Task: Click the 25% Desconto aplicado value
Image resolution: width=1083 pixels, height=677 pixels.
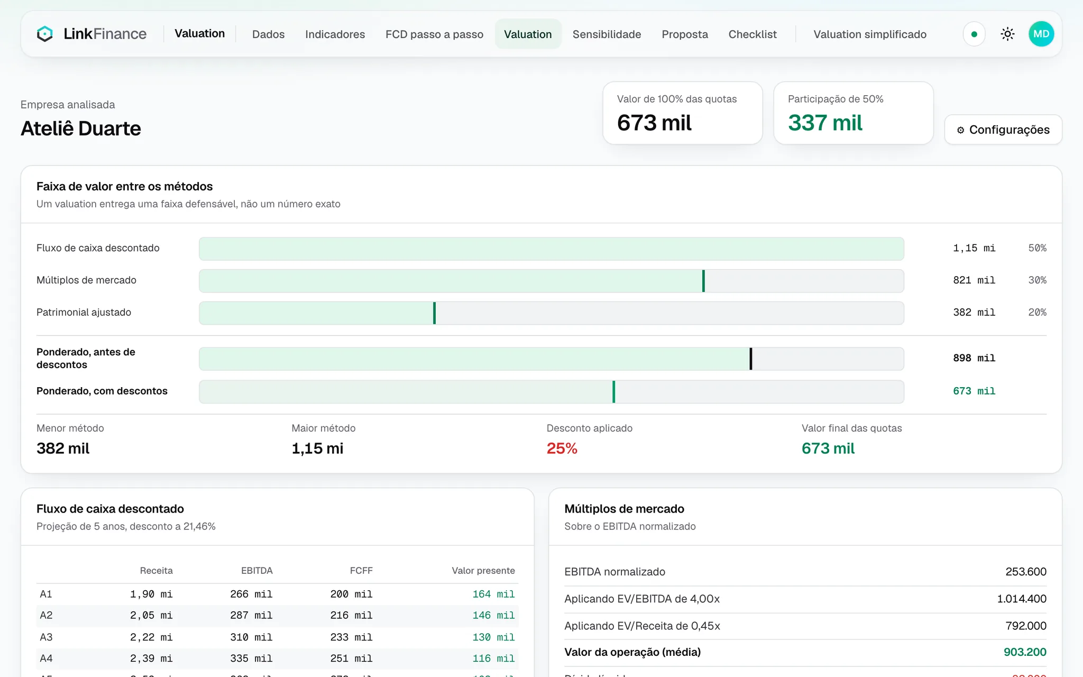Action: coord(562,449)
